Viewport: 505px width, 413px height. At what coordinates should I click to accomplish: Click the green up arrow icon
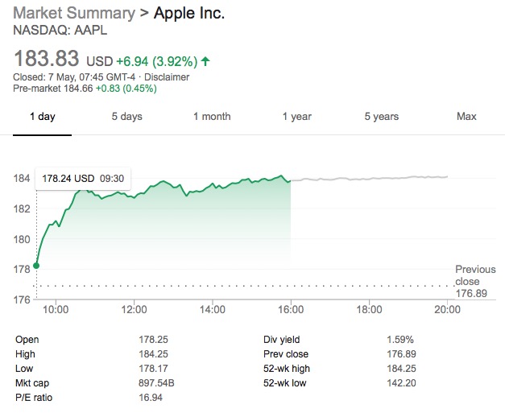(205, 60)
